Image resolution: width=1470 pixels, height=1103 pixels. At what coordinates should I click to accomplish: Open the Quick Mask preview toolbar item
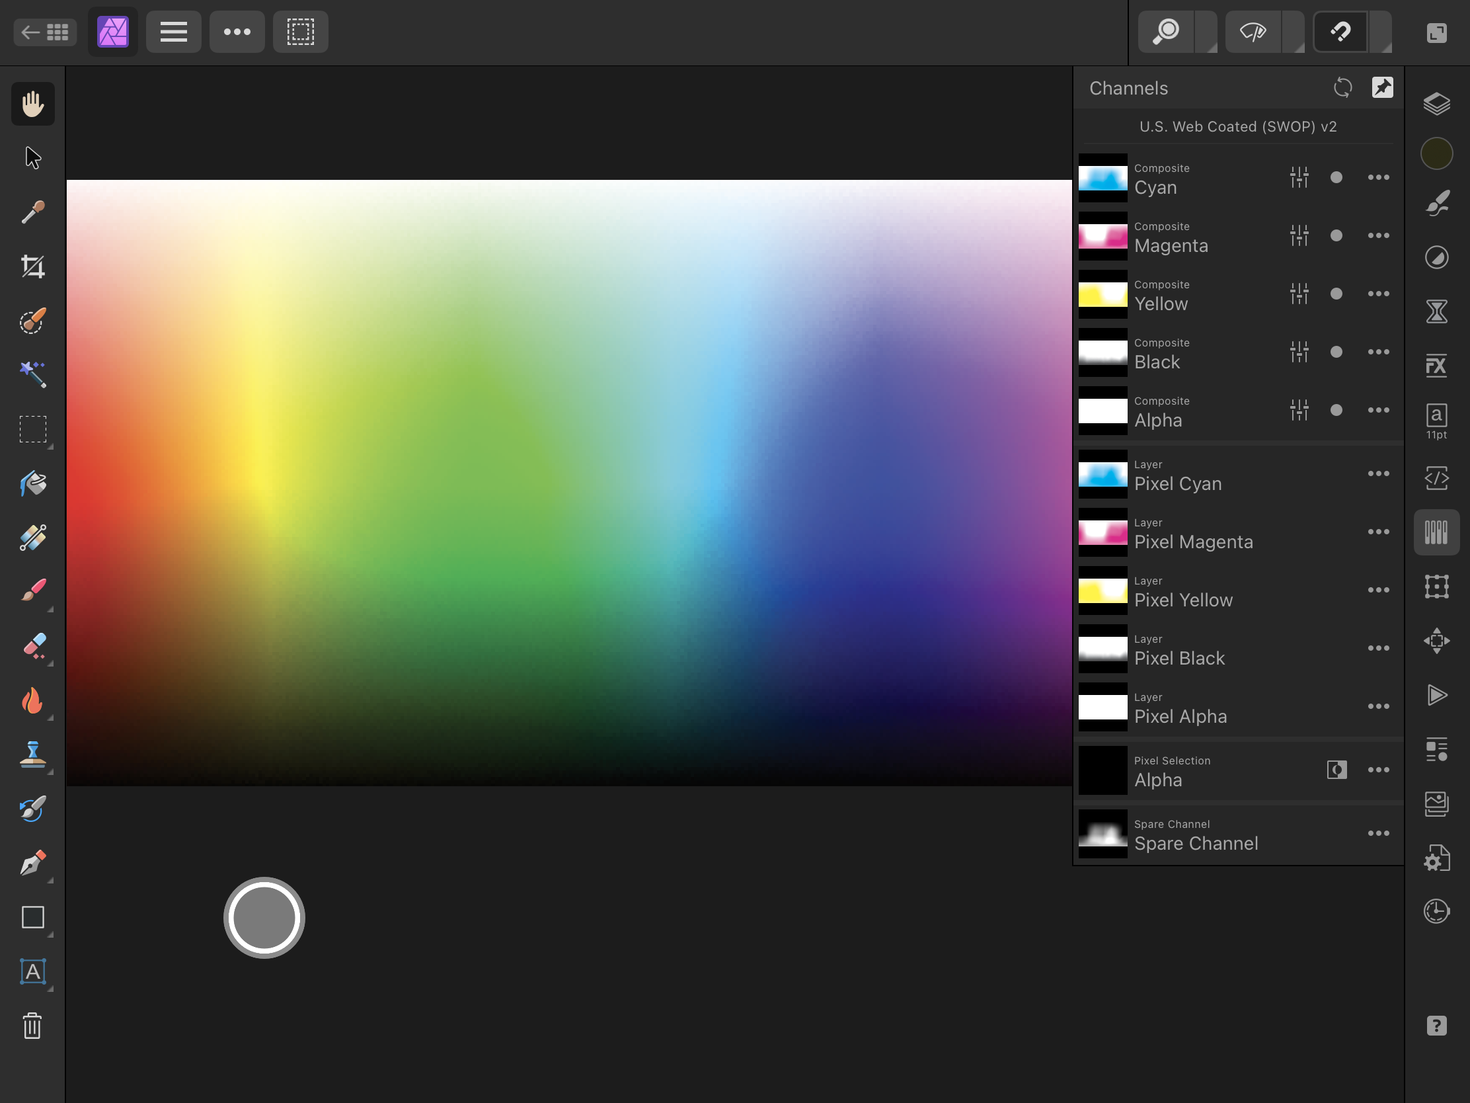tap(1253, 32)
